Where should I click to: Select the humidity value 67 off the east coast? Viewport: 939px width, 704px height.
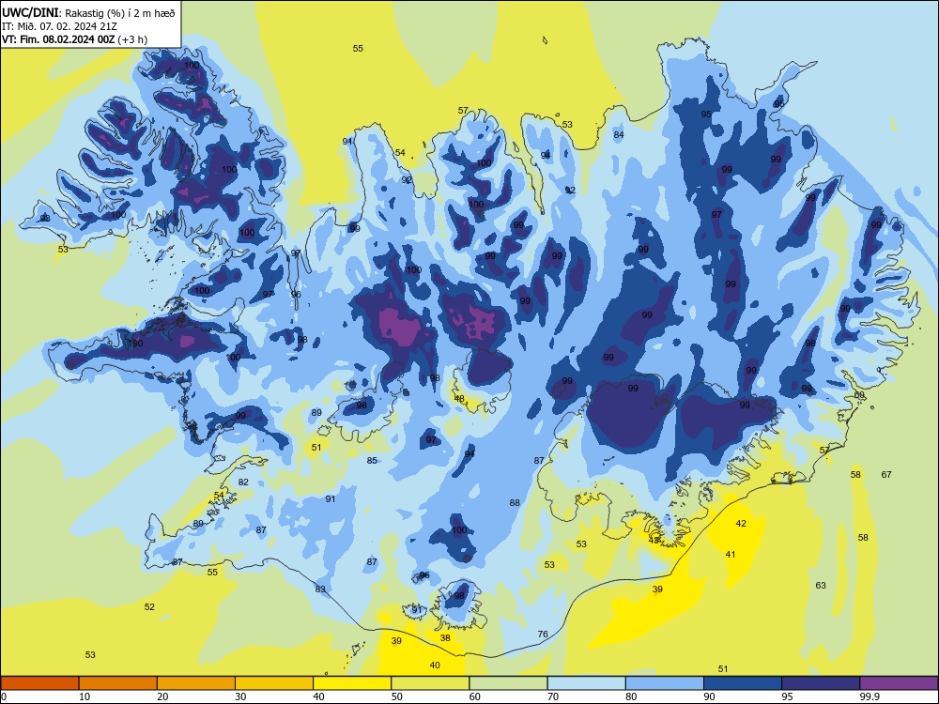(x=886, y=475)
